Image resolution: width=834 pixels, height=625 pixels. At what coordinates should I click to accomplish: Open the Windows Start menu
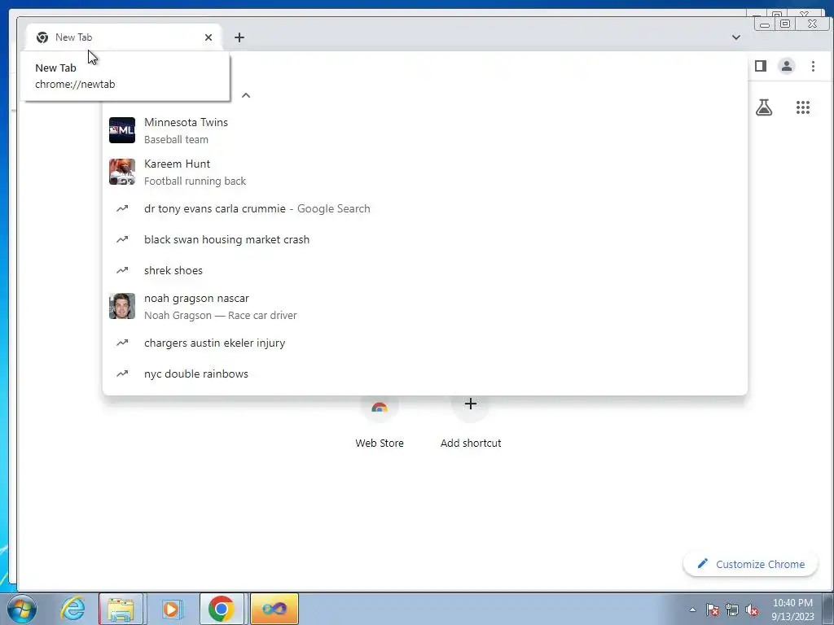click(21, 609)
